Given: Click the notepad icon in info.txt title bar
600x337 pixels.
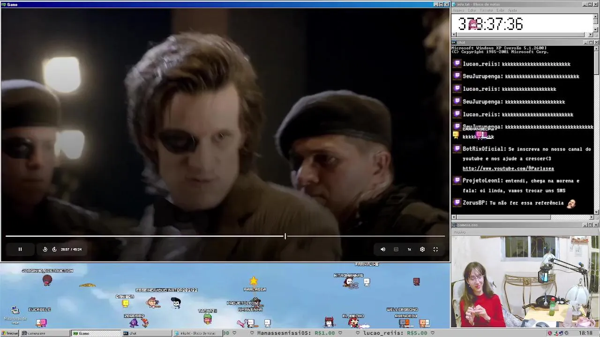Looking at the screenshot, I should (454, 4).
